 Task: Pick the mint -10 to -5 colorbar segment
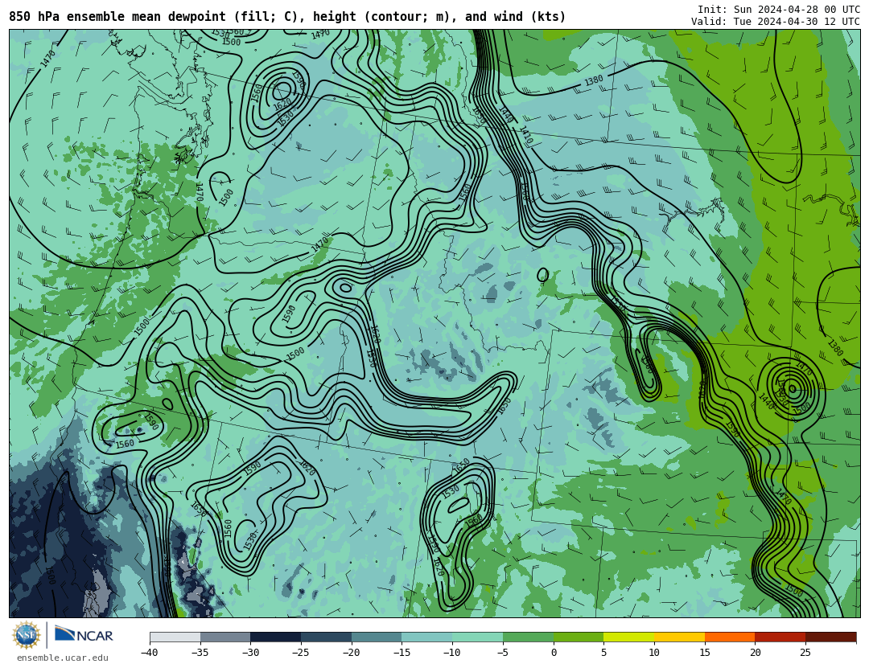click(x=478, y=637)
